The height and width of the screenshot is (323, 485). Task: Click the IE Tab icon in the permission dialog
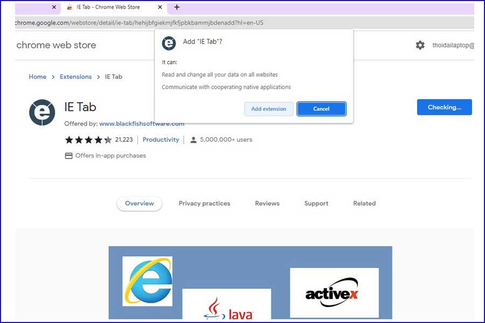click(x=169, y=44)
